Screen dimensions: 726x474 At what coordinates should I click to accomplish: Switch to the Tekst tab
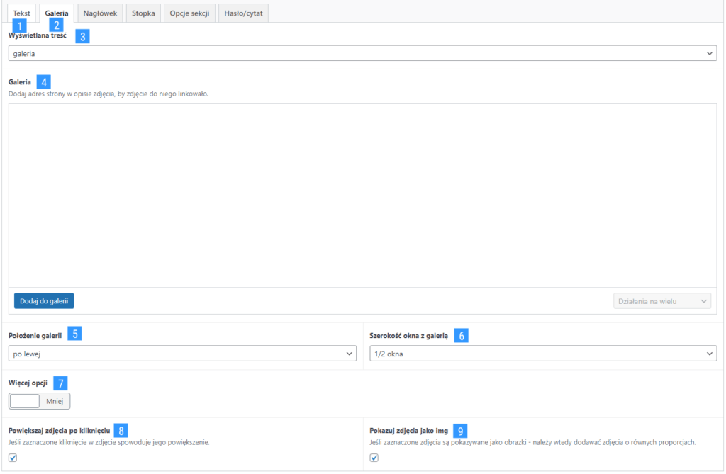21,13
